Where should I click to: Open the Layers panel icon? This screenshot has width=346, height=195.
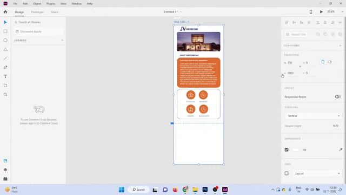(5, 170)
